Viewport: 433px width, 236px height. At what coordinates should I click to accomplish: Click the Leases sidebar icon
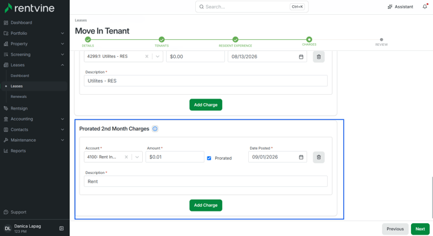pyautogui.click(x=6, y=65)
